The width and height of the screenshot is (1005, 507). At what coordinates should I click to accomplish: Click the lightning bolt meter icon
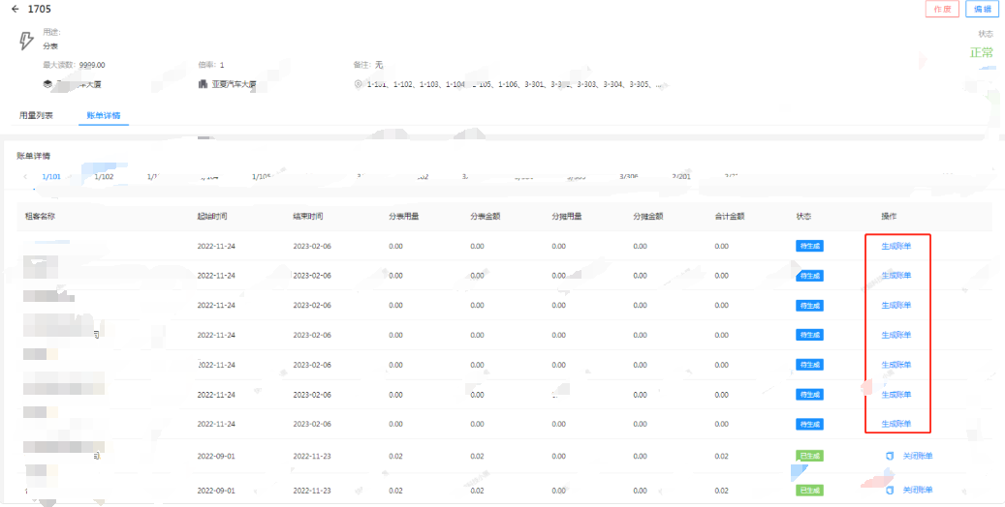(x=27, y=41)
